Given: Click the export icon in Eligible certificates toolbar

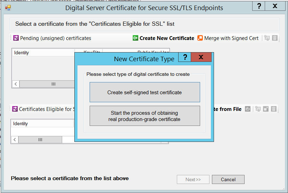Looking at the screenshot, I should click(x=266, y=109).
